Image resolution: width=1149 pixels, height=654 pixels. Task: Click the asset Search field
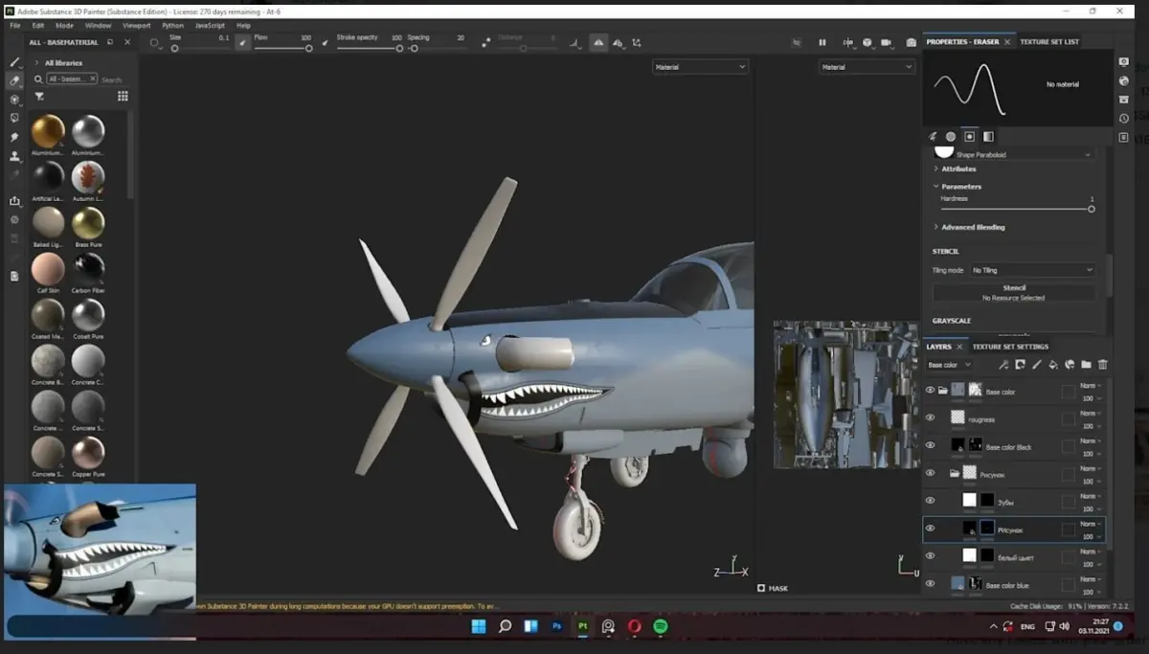[x=113, y=79]
